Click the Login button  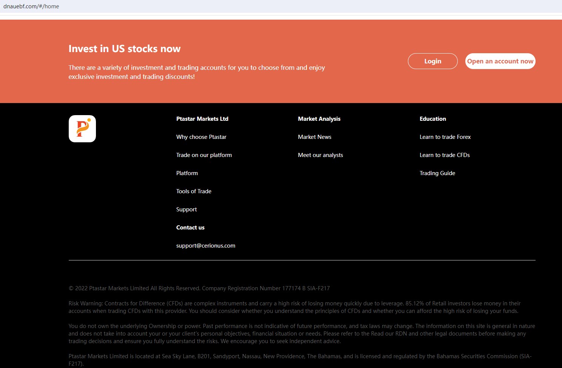(x=433, y=61)
